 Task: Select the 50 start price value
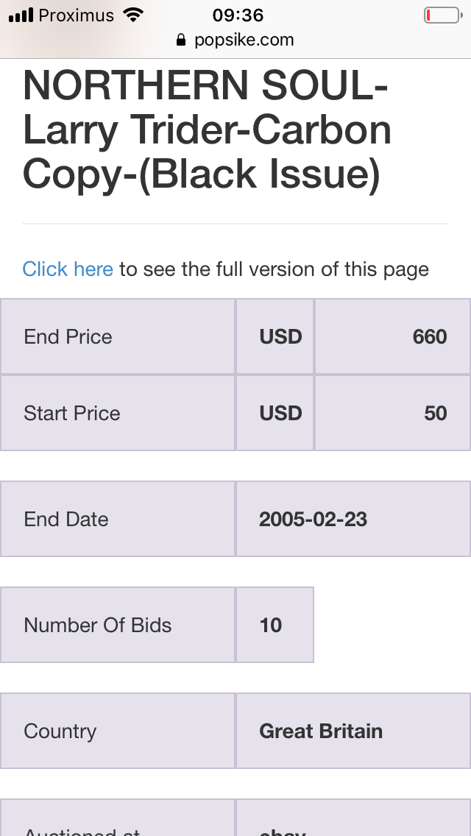(392, 413)
